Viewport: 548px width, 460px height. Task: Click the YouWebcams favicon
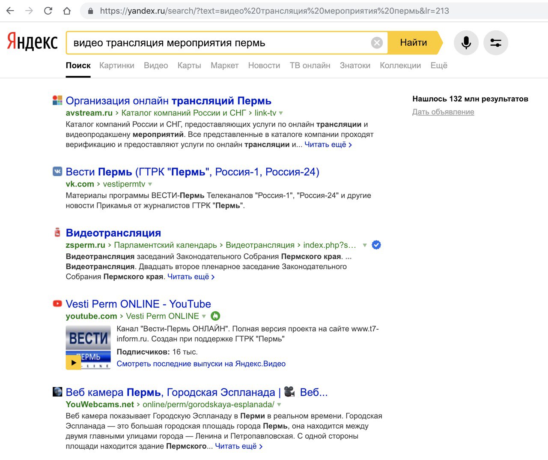pos(57,392)
